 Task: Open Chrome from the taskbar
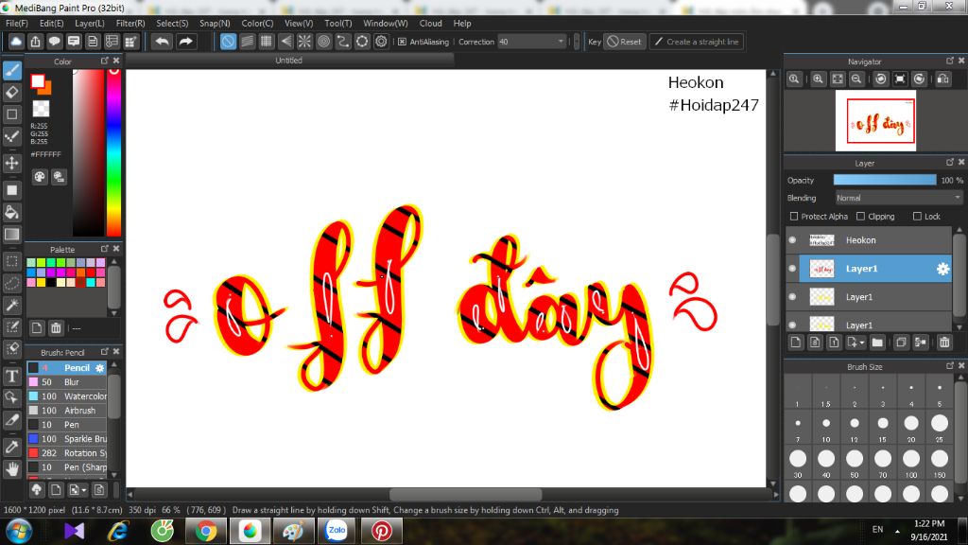click(x=206, y=531)
